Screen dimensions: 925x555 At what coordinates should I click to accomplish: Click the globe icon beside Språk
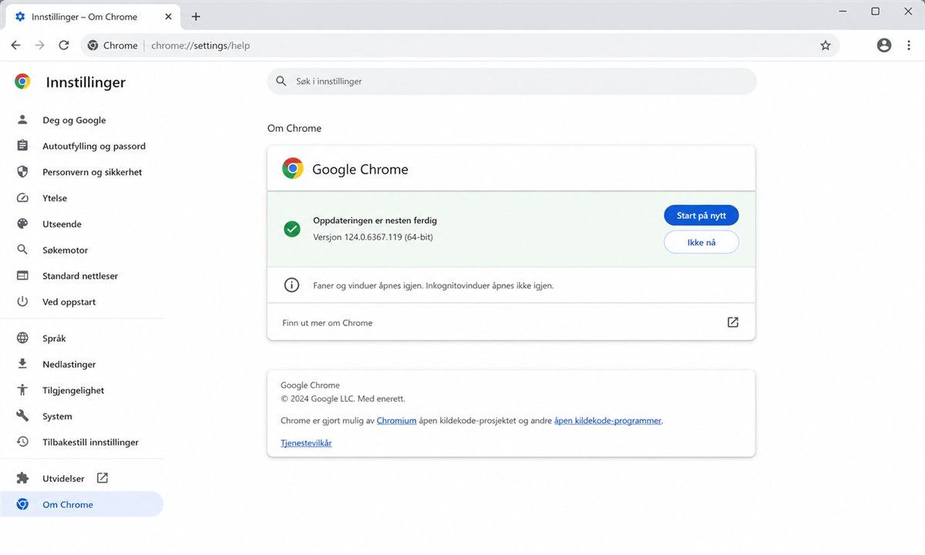[22, 338]
